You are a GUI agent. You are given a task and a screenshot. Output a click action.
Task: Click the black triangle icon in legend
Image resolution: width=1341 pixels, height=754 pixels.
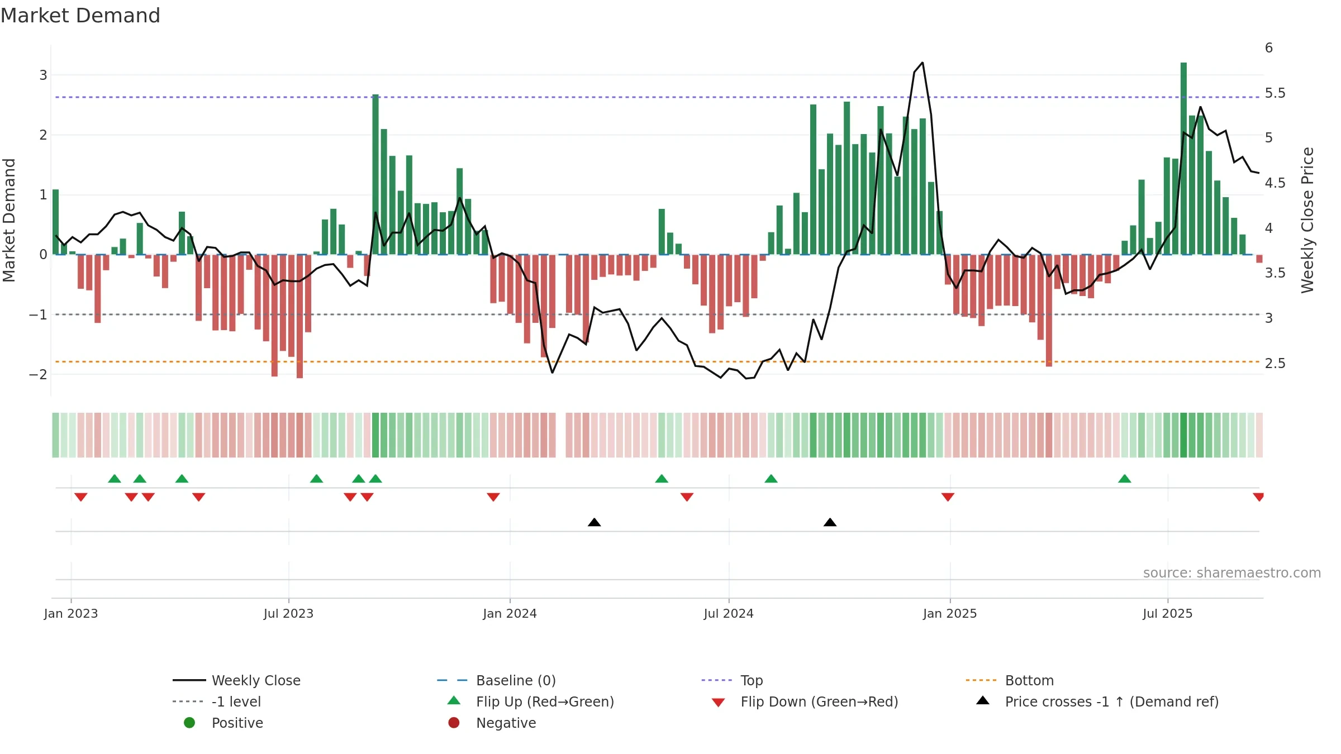pyautogui.click(x=983, y=700)
